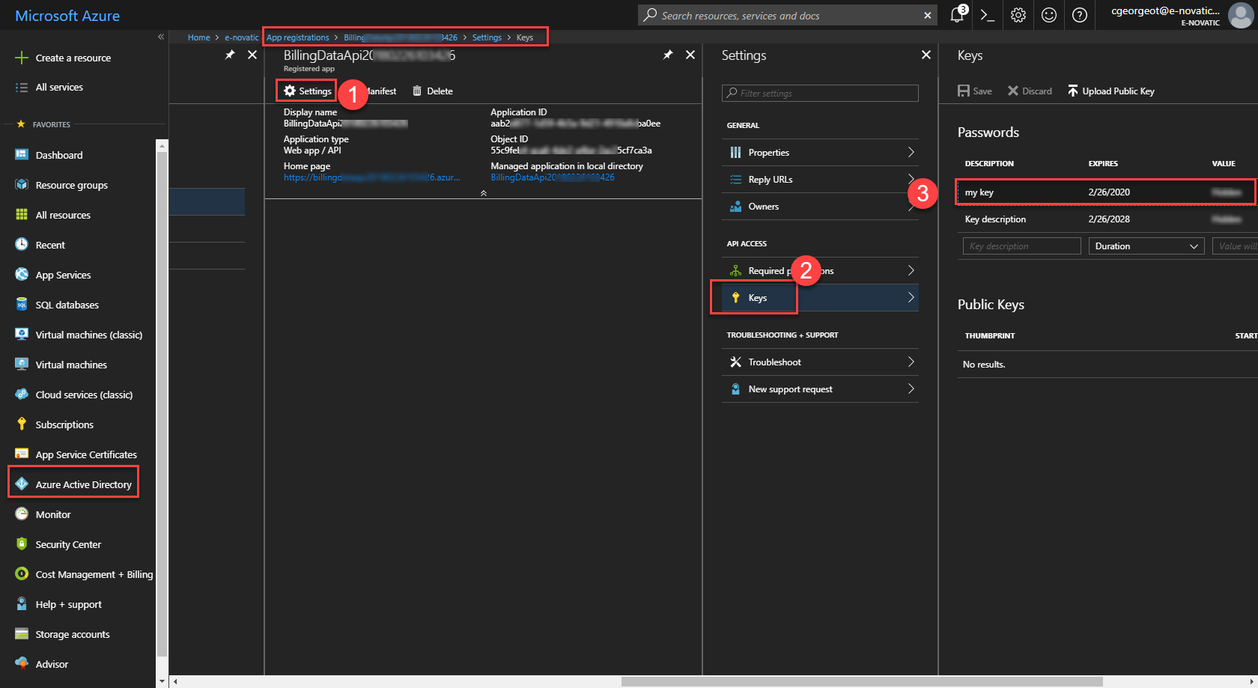Collapse the left sidebar with double chevron

point(160,37)
